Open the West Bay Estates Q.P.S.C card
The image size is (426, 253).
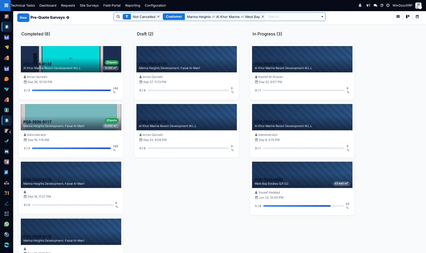302,187
